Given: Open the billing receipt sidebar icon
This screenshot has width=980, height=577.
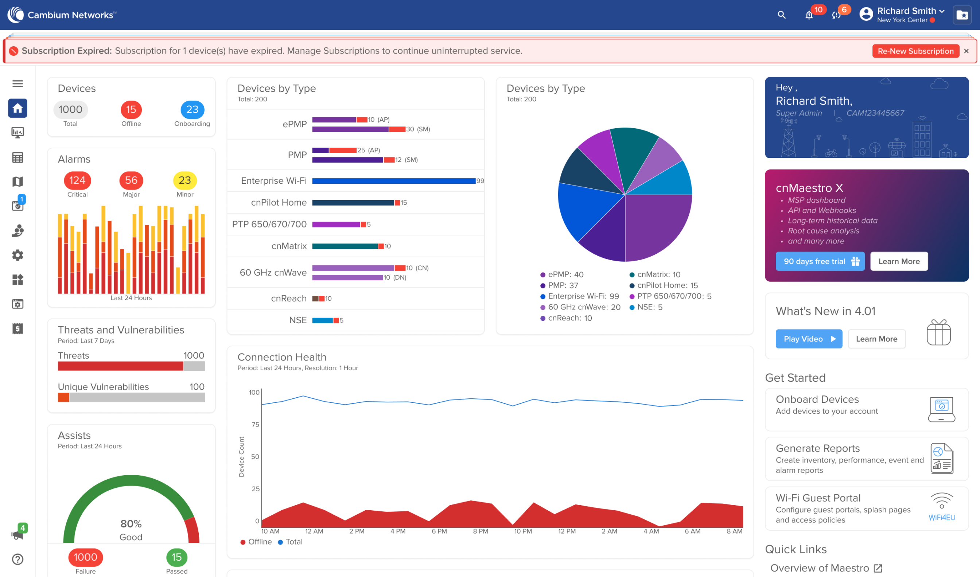Looking at the screenshot, I should click(17, 328).
